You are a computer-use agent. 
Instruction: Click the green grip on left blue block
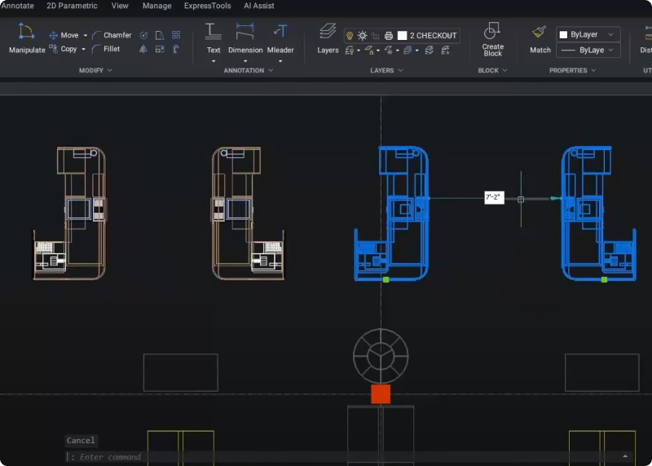tap(385, 279)
